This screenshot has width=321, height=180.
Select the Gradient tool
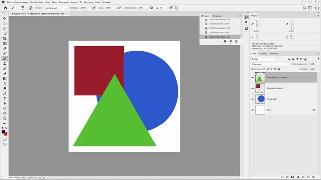point(5,79)
